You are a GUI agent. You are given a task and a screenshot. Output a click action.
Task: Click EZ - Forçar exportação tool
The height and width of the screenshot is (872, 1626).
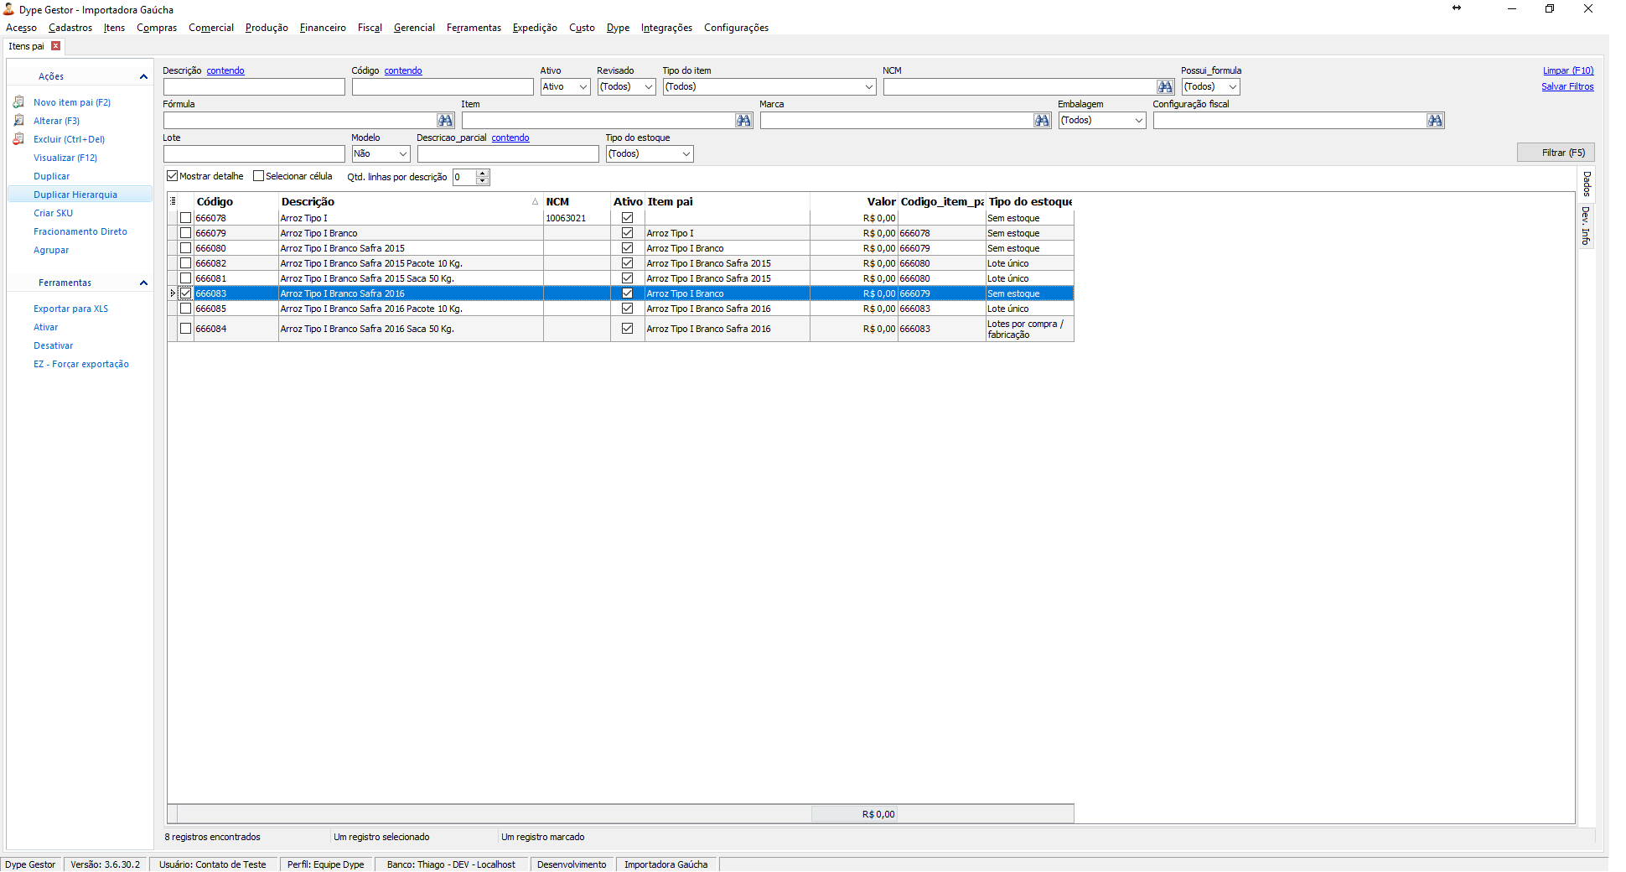point(81,364)
